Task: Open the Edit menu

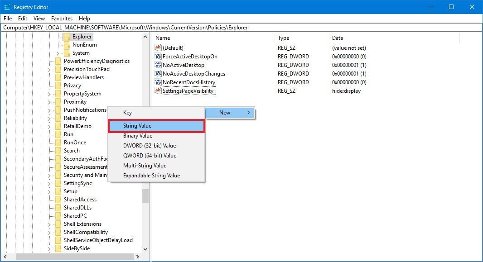Action: click(x=23, y=19)
